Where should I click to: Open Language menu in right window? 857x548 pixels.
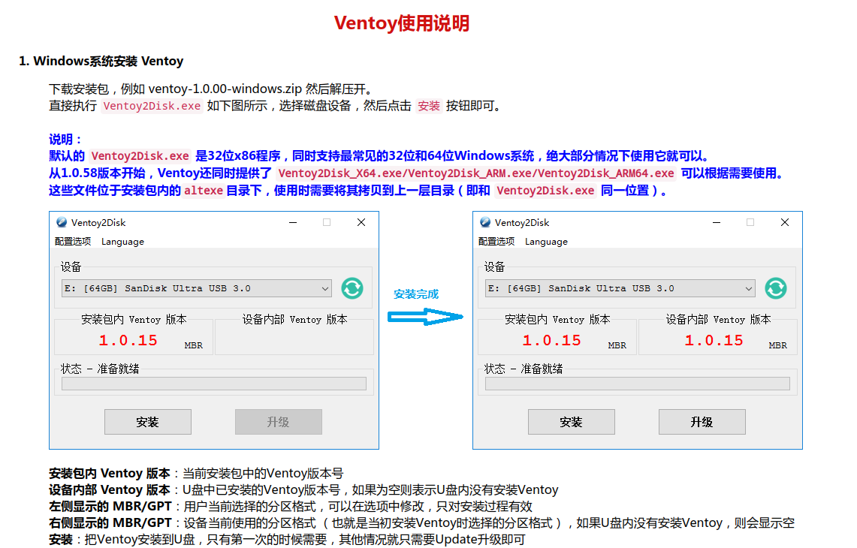click(546, 242)
